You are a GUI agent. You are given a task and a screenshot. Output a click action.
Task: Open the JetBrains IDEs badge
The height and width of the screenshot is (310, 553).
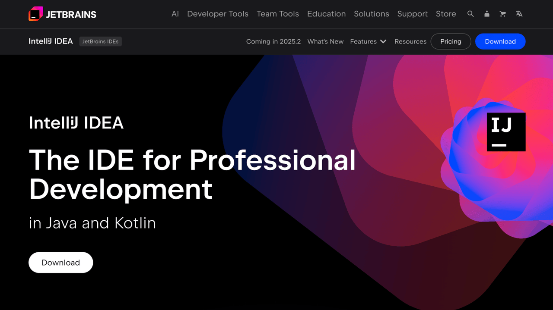tap(100, 41)
